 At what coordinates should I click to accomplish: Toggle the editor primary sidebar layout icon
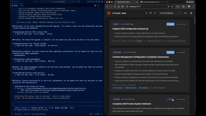click(91, 2)
